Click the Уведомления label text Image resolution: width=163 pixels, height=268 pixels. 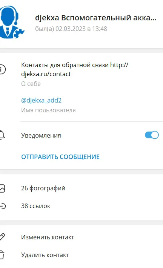41,135
